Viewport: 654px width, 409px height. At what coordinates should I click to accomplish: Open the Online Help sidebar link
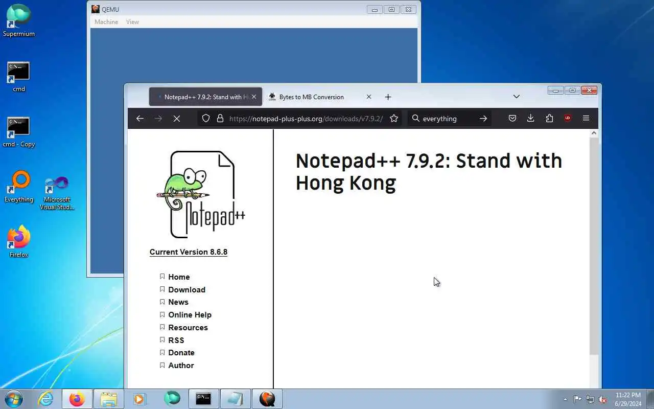click(x=190, y=315)
